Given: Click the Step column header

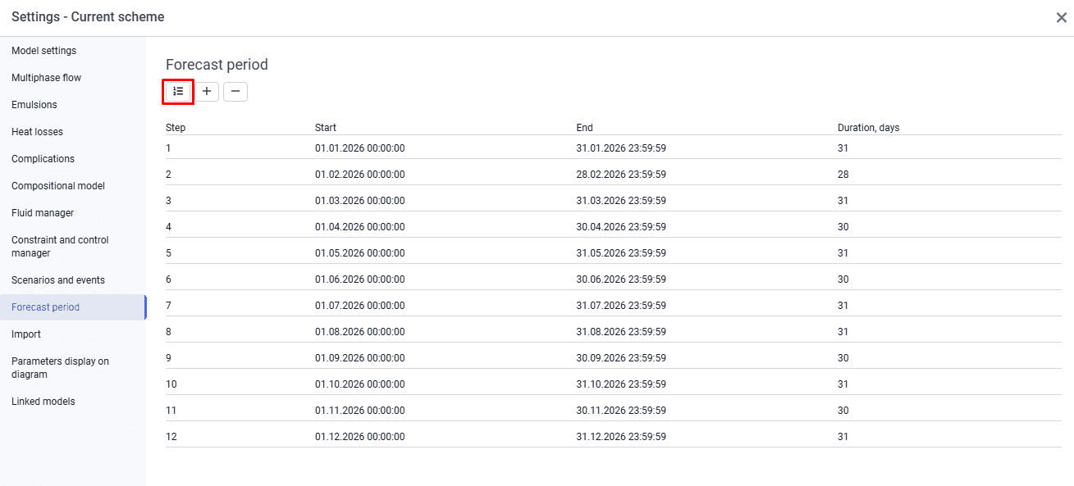Looking at the screenshot, I should pos(176,128).
